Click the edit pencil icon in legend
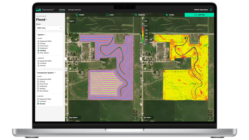Image resolution: width=249 pixels, height=140 pixels. (x=147, y=44)
